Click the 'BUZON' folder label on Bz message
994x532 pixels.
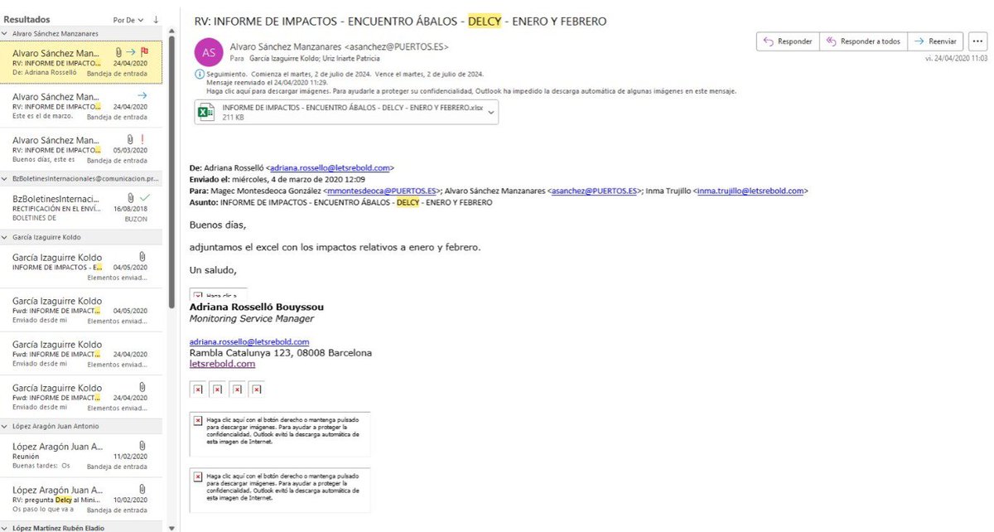[x=135, y=218]
